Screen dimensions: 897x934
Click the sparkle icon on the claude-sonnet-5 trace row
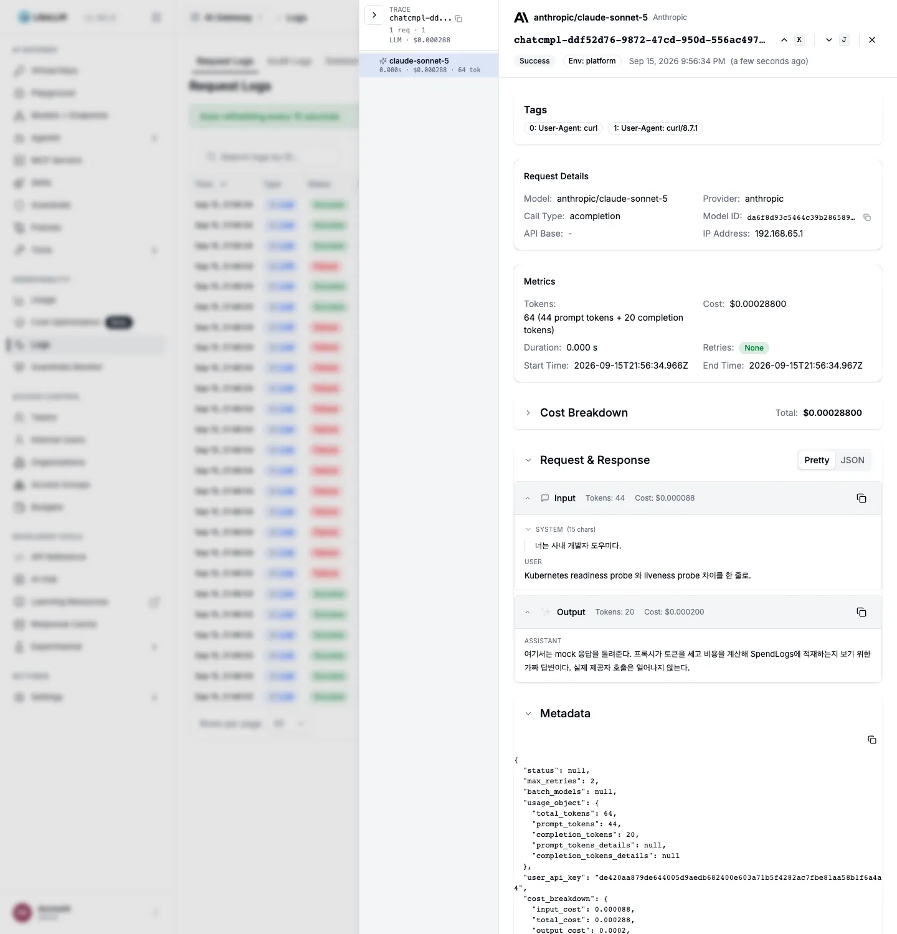point(383,61)
